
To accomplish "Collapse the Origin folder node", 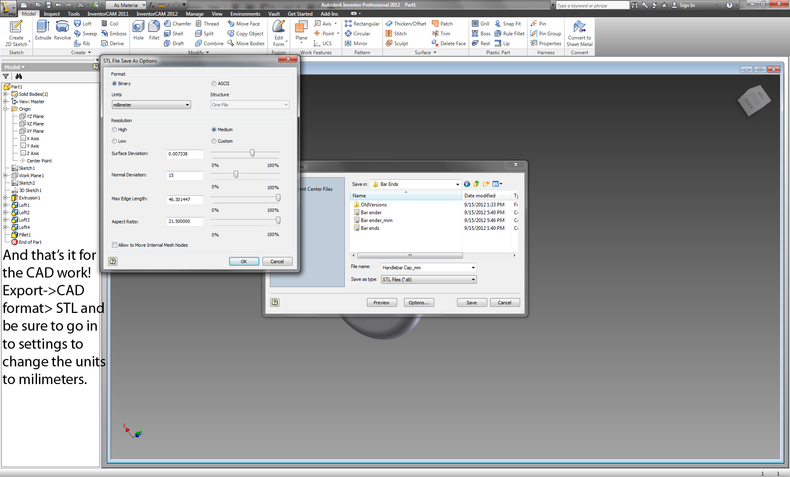I will [x=5, y=109].
